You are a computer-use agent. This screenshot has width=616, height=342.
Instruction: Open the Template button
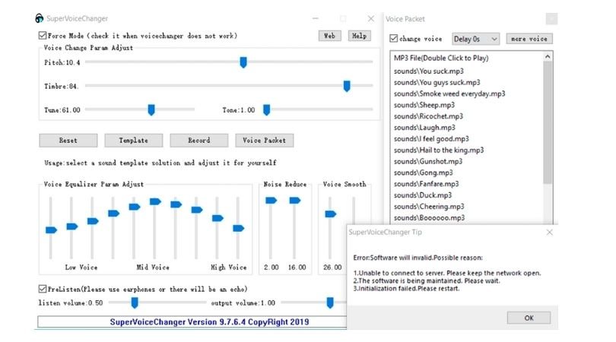pyautogui.click(x=133, y=141)
